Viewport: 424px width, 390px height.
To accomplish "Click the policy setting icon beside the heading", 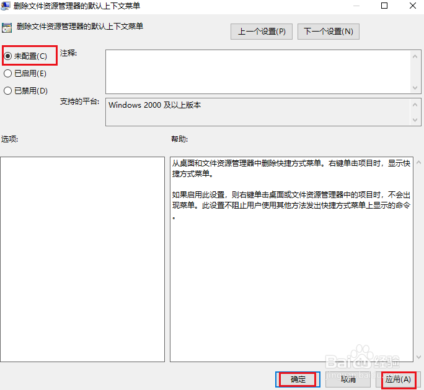I will click(x=6, y=28).
